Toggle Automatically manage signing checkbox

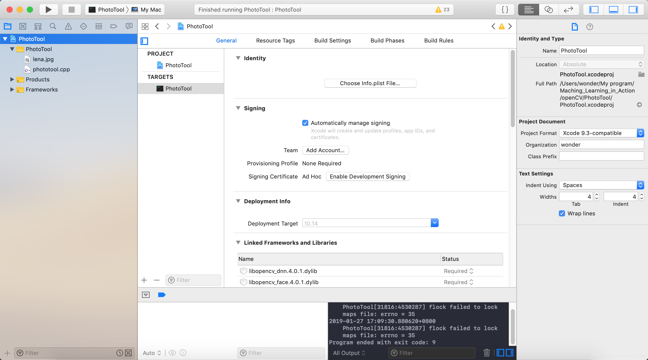(305, 123)
